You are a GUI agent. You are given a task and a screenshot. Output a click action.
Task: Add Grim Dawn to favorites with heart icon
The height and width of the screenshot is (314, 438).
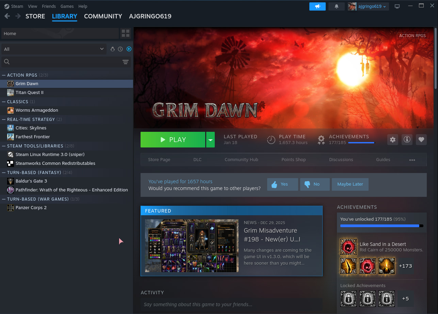(421, 140)
